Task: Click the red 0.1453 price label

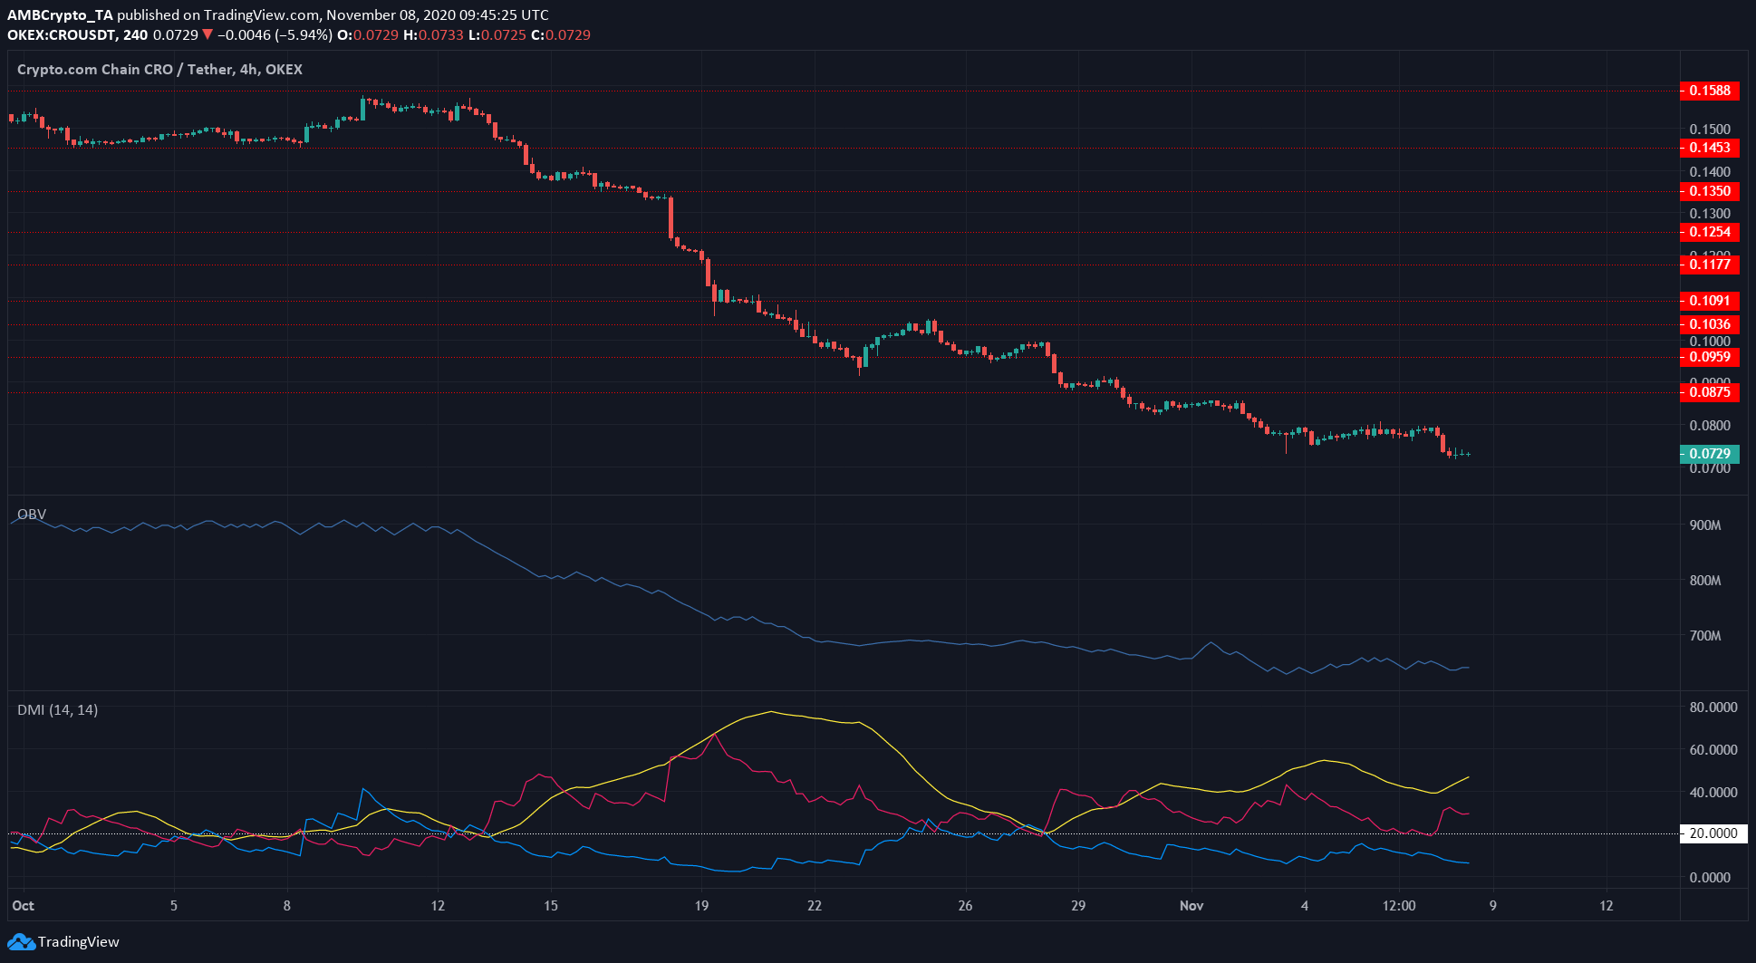Action: tap(1710, 148)
